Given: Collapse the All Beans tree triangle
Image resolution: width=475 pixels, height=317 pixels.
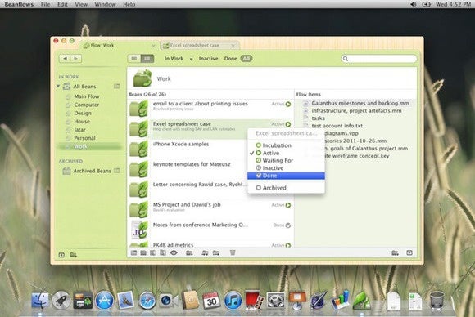Looking at the screenshot, I should [x=58, y=86].
